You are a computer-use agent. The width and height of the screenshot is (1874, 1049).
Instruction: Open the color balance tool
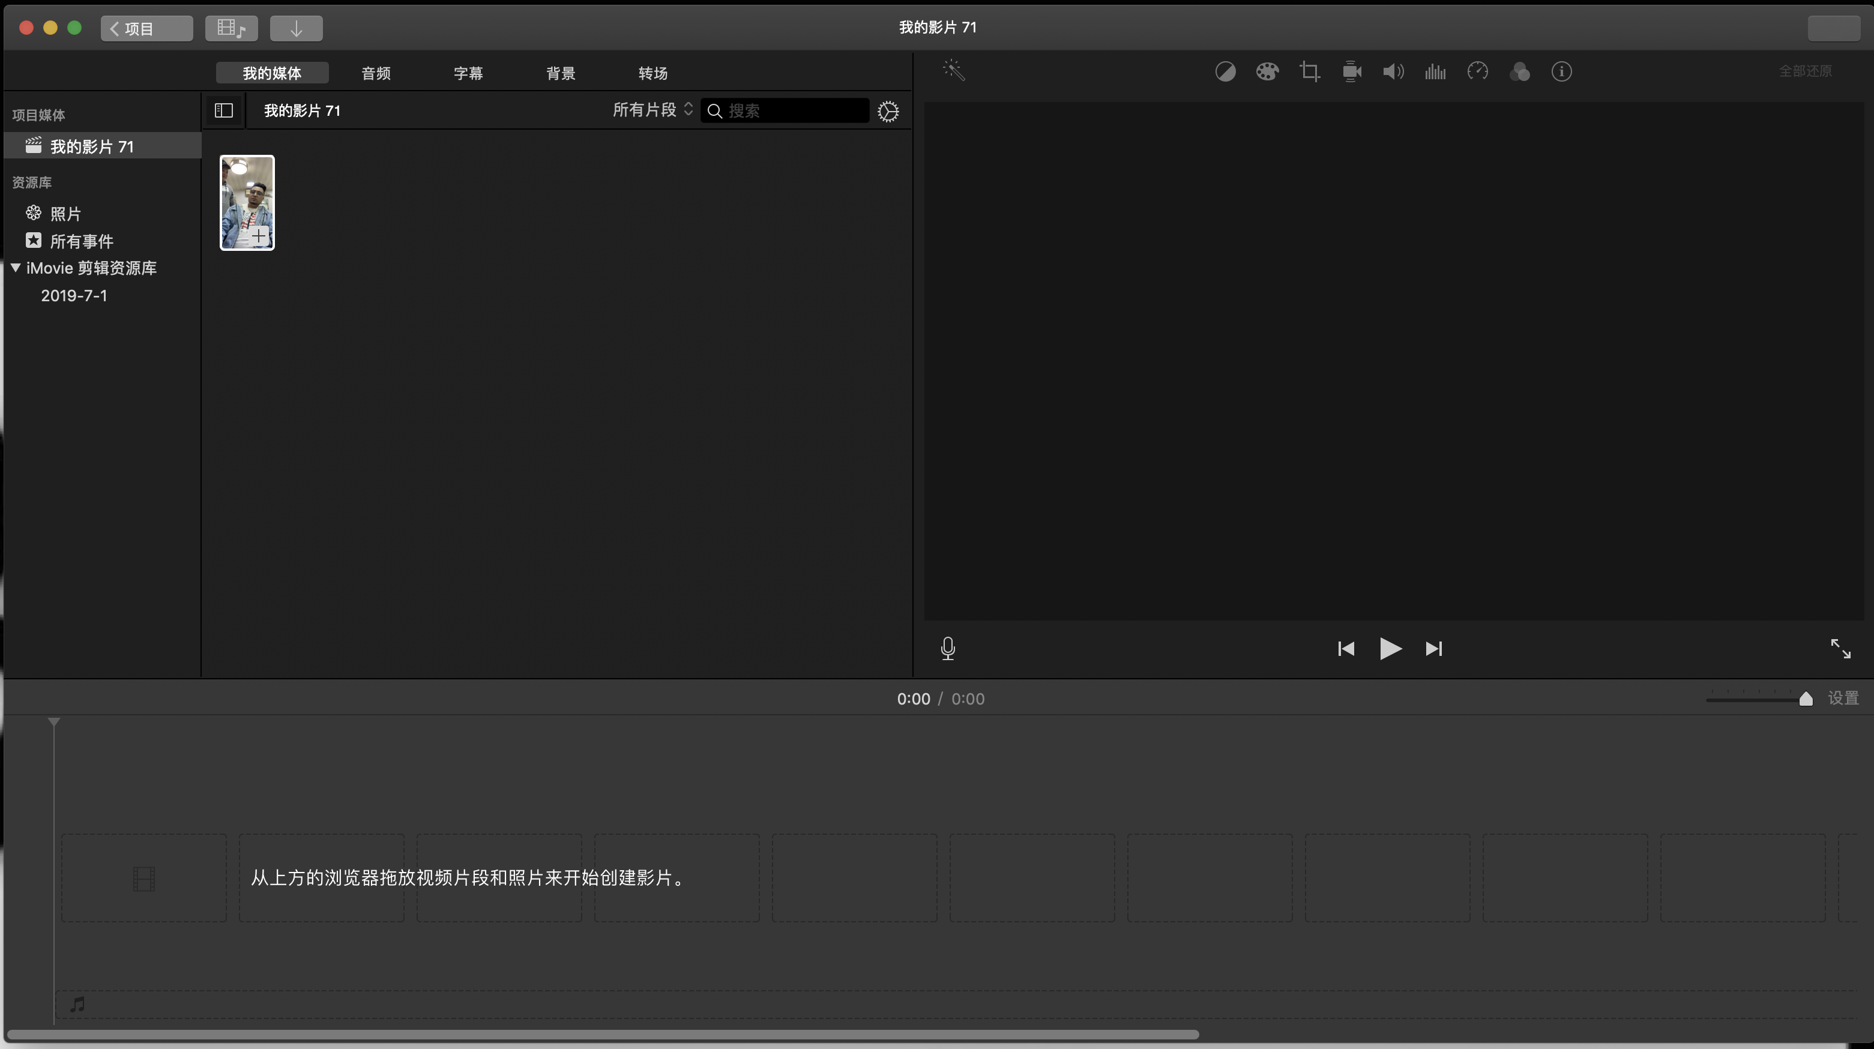pos(1225,71)
